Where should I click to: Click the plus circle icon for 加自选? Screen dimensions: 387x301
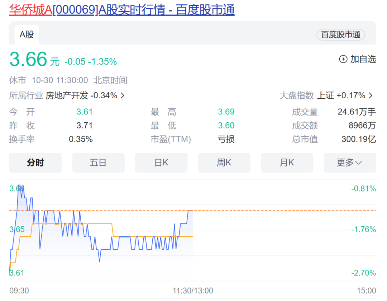[x=343, y=59]
